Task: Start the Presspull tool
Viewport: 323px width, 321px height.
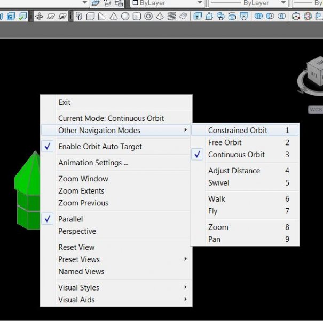Action: (209, 16)
